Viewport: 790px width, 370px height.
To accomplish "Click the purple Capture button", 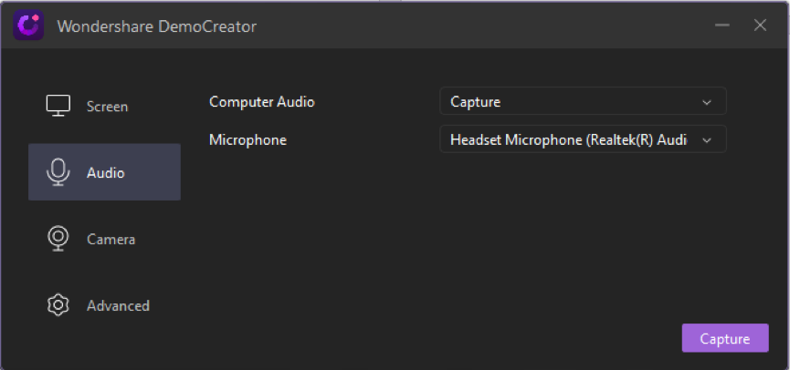I will (725, 338).
